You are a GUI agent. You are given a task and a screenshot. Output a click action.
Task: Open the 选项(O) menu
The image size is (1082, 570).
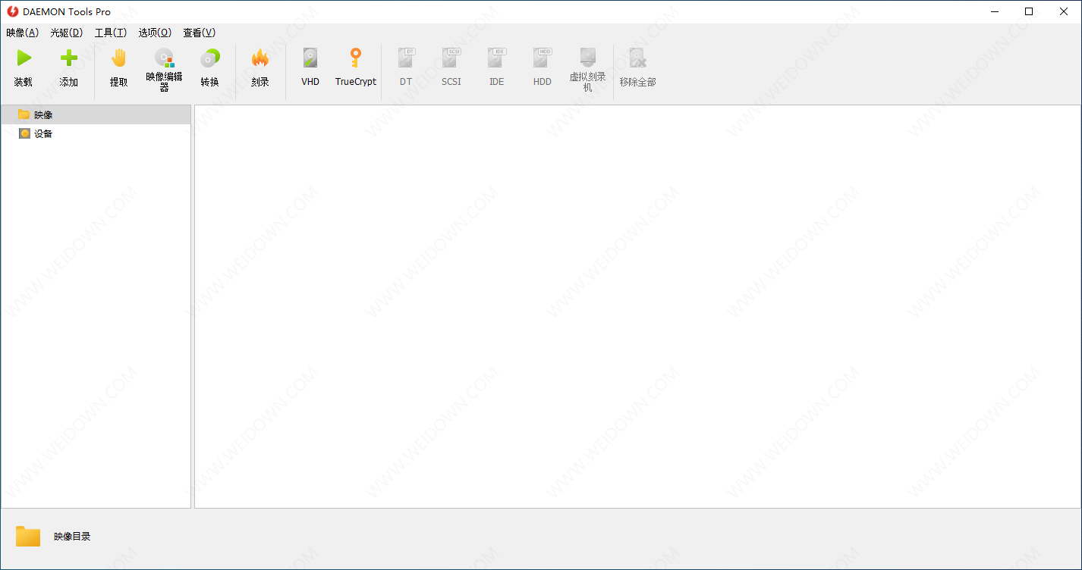pos(155,33)
